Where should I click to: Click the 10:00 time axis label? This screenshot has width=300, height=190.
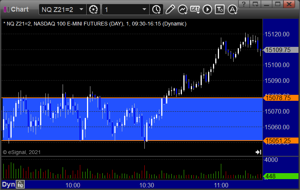point(73,185)
